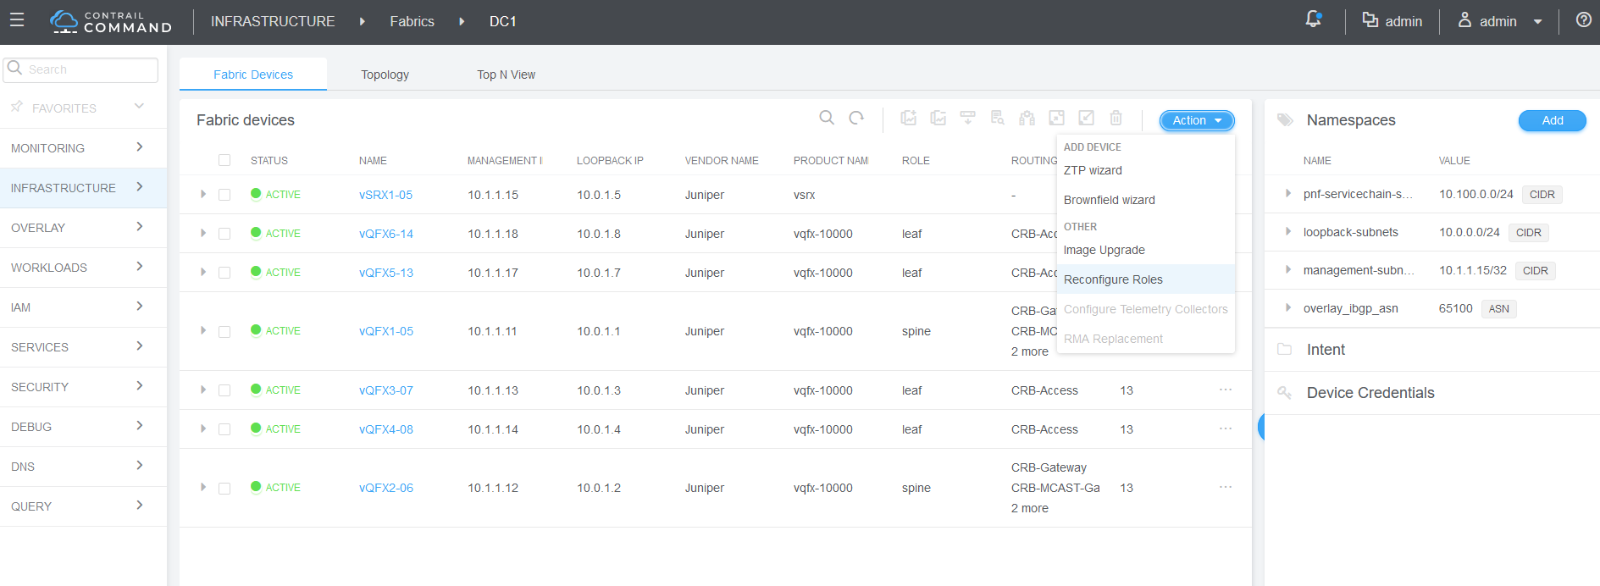The image size is (1600, 586).
Task: Click the row options ellipsis for vQFX3-07
Action: point(1225,390)
